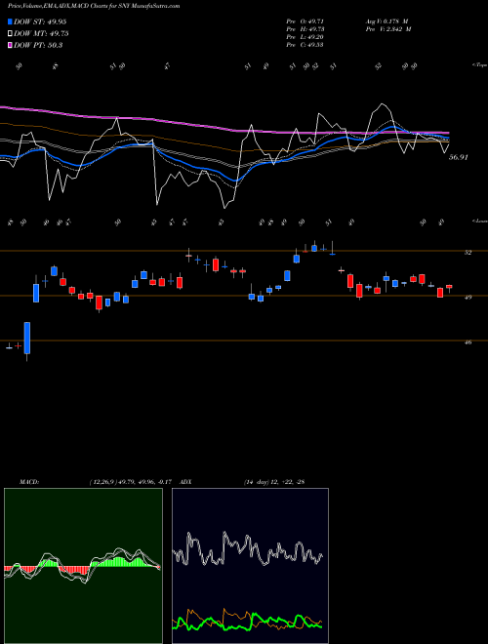Click the '<Lows' label on the right
This screenshot has height=644, width=488.
click(x=480, y=221)
